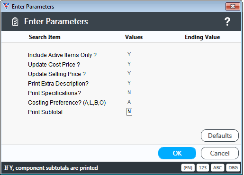
Task: Cancel the parameter entry dialog
Action: click(220, 153)
